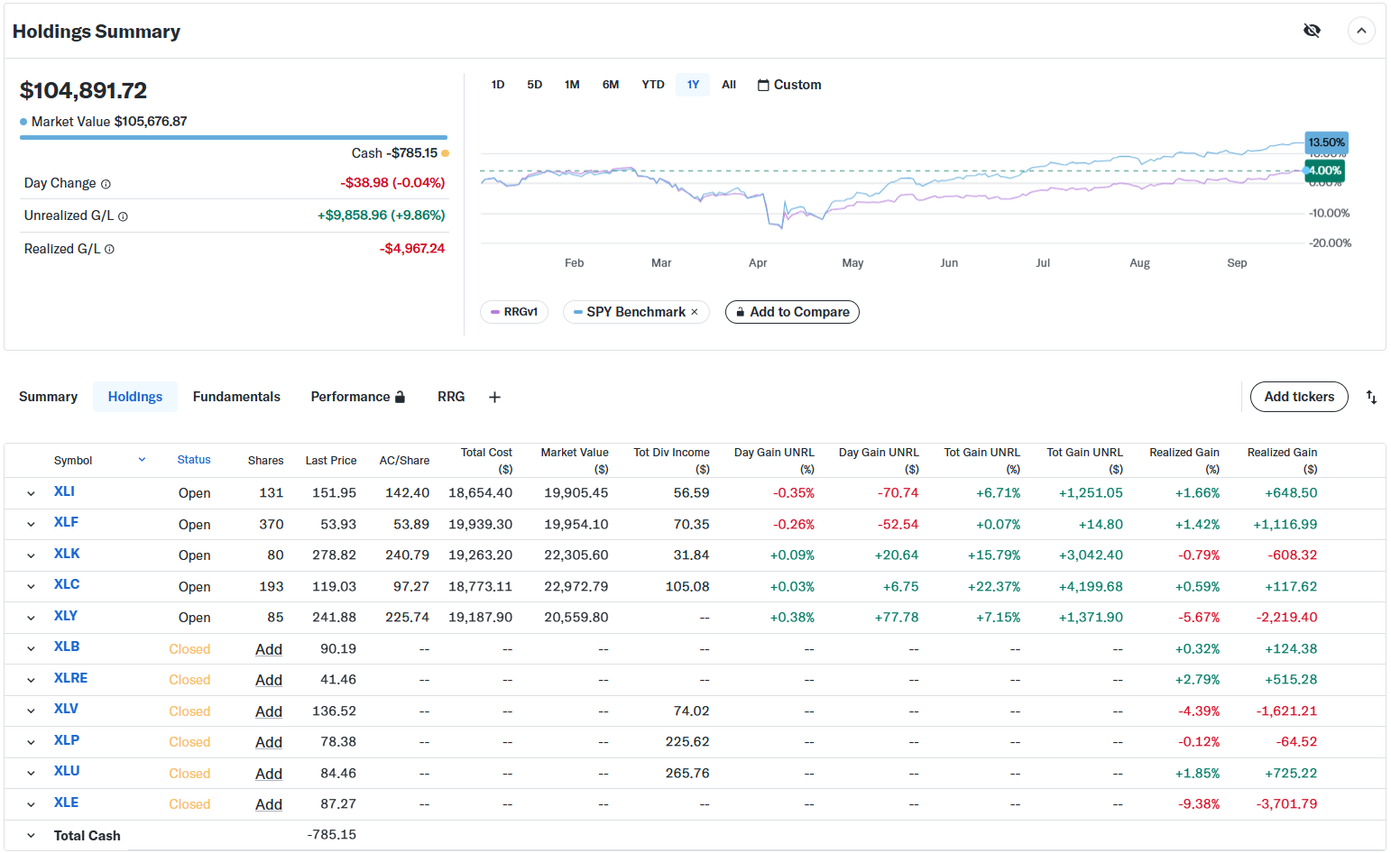The height and width of the screenshot is (853, 1391).
Task: Expand the XLK holding row
Action: pyautogui.click(x=31, y=555)
